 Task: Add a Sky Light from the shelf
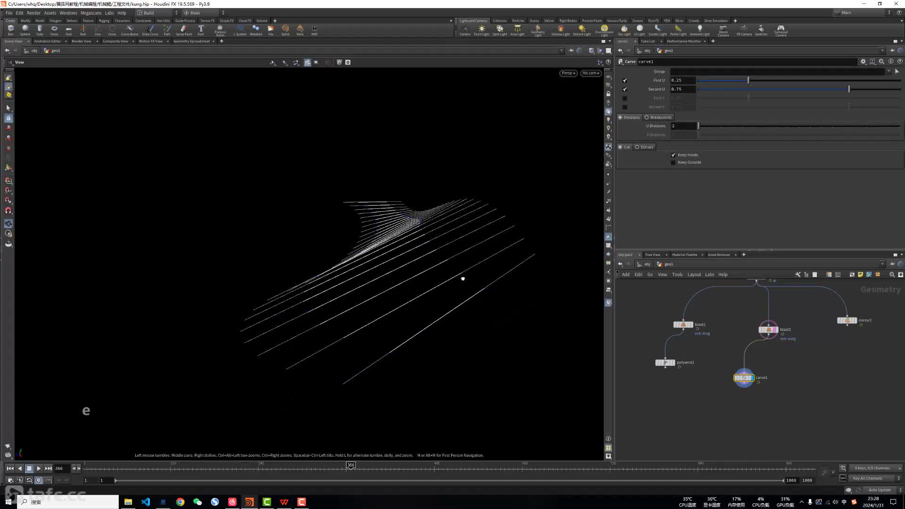(624, 30)
